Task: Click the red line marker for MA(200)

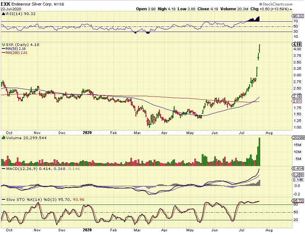Action: 4,53
